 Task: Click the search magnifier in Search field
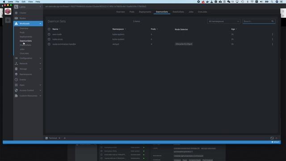[273, 21]
